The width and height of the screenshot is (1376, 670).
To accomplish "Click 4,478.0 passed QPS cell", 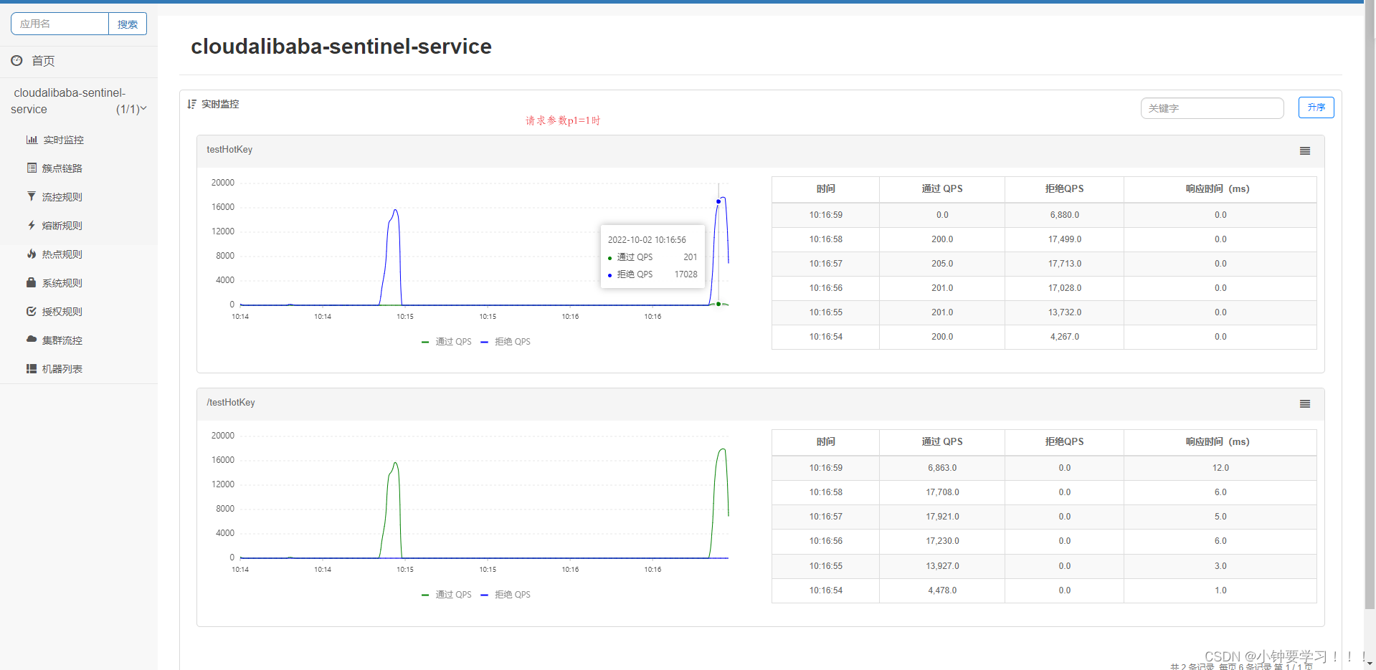I will point(942,590).
